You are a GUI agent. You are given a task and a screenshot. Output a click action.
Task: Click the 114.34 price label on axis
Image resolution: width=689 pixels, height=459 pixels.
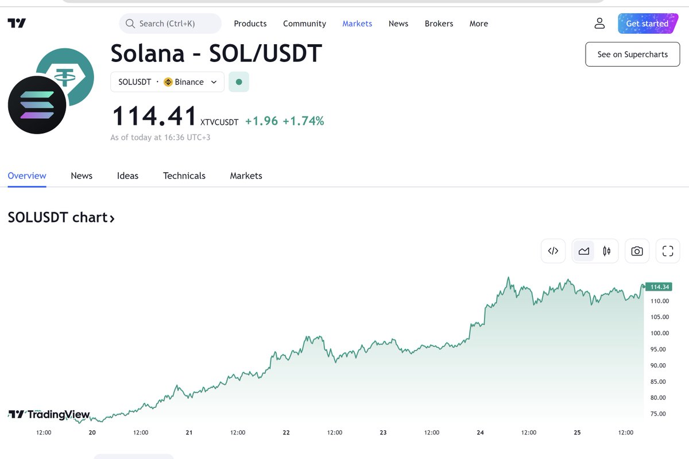click(x=658, y=286)
